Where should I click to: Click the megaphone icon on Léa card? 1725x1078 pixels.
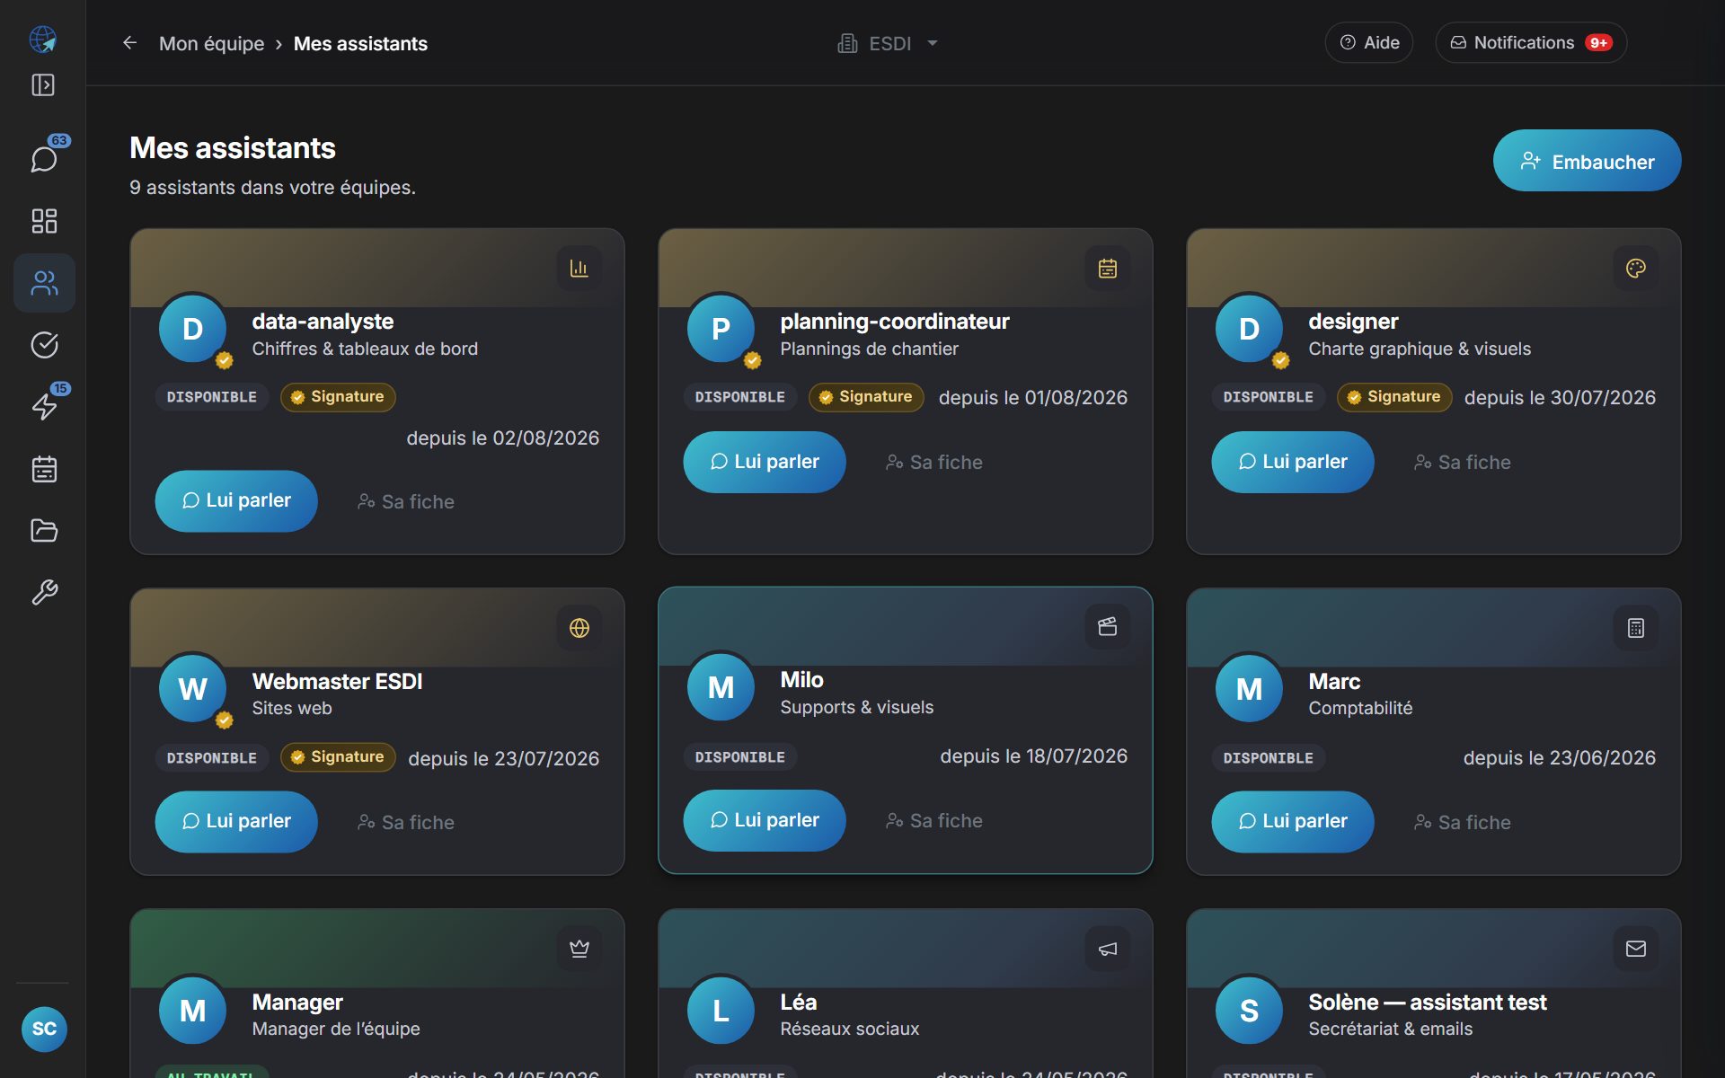tap(1108, 949)
